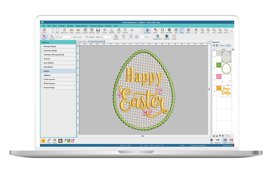Select the Reshape tool
272x173 pixels.
tap(51, 37)
